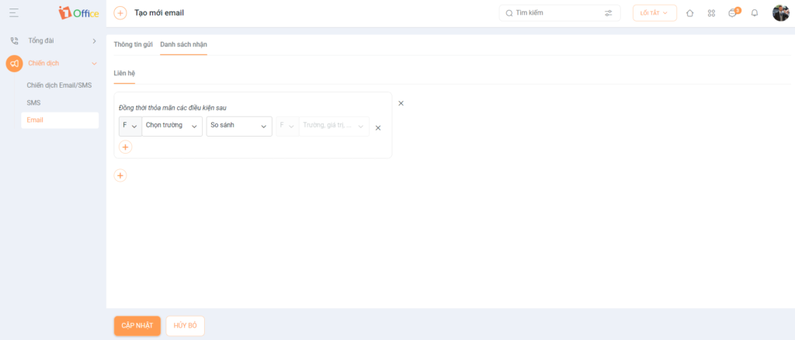This screenshot has width=795, height=340.
Task: Expand the Tổng đài menu chevron
Action: pyautogui.click(x=94, y=41)
